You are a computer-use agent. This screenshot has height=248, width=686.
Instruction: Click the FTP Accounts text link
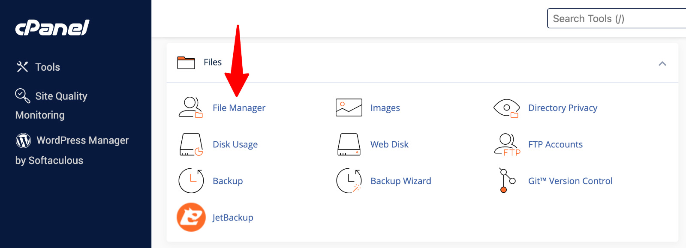[555, 144]
